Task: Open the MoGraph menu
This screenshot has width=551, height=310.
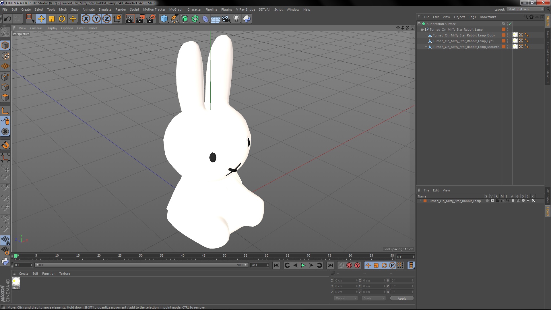Action: tap(176, 9)
